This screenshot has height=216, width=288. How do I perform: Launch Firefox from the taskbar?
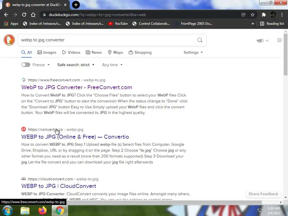pyautogui.click(x=42, y=210)
